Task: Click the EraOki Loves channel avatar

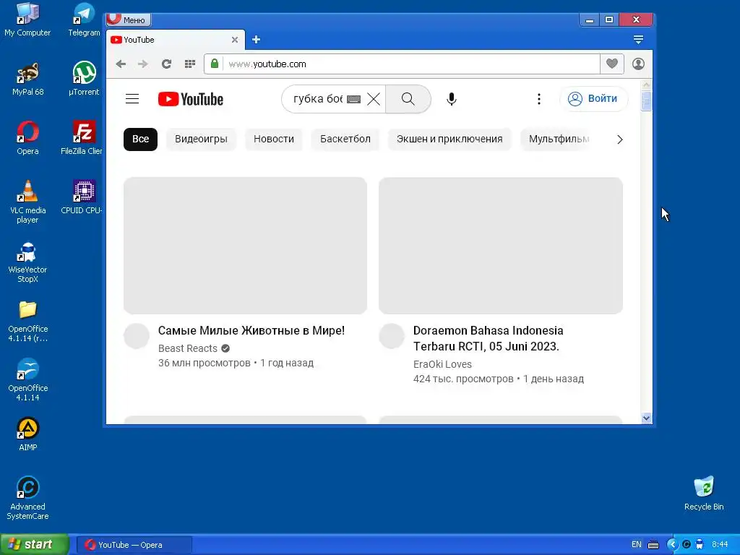Action: 392,336
